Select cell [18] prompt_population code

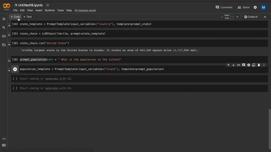click(x=71, y=60)
